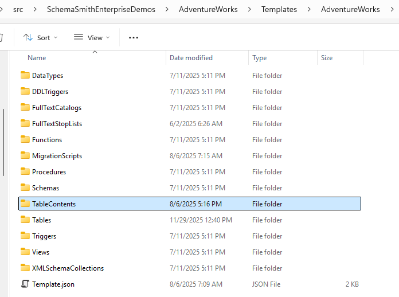Go to last AdventureWorks breadcrumb segment
This screenshot has height=297, width=399.
click(350, 9)
